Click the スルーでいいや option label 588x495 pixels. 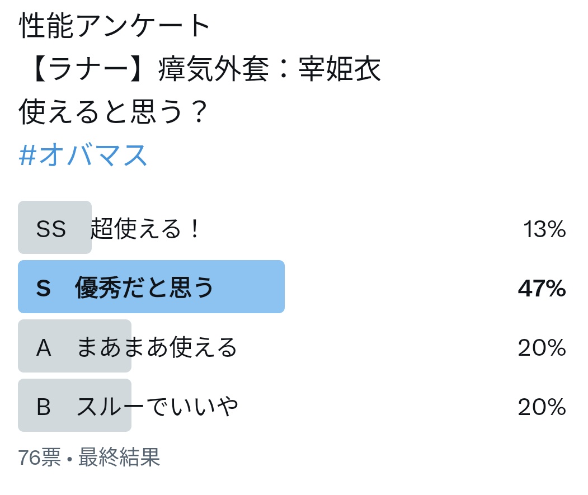(158, 406)
